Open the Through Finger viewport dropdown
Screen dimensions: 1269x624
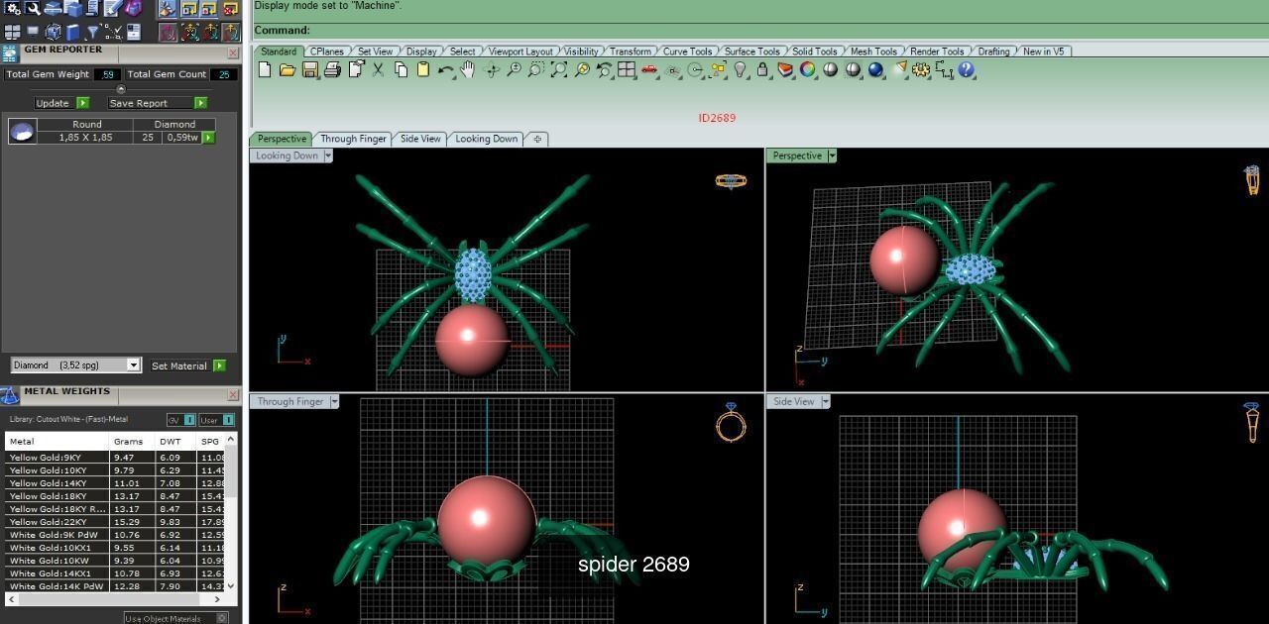click(334, 401)
